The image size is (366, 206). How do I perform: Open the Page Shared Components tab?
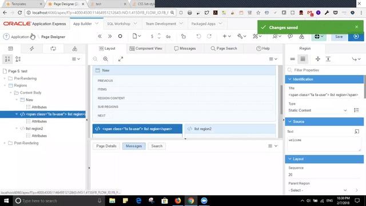75,49
